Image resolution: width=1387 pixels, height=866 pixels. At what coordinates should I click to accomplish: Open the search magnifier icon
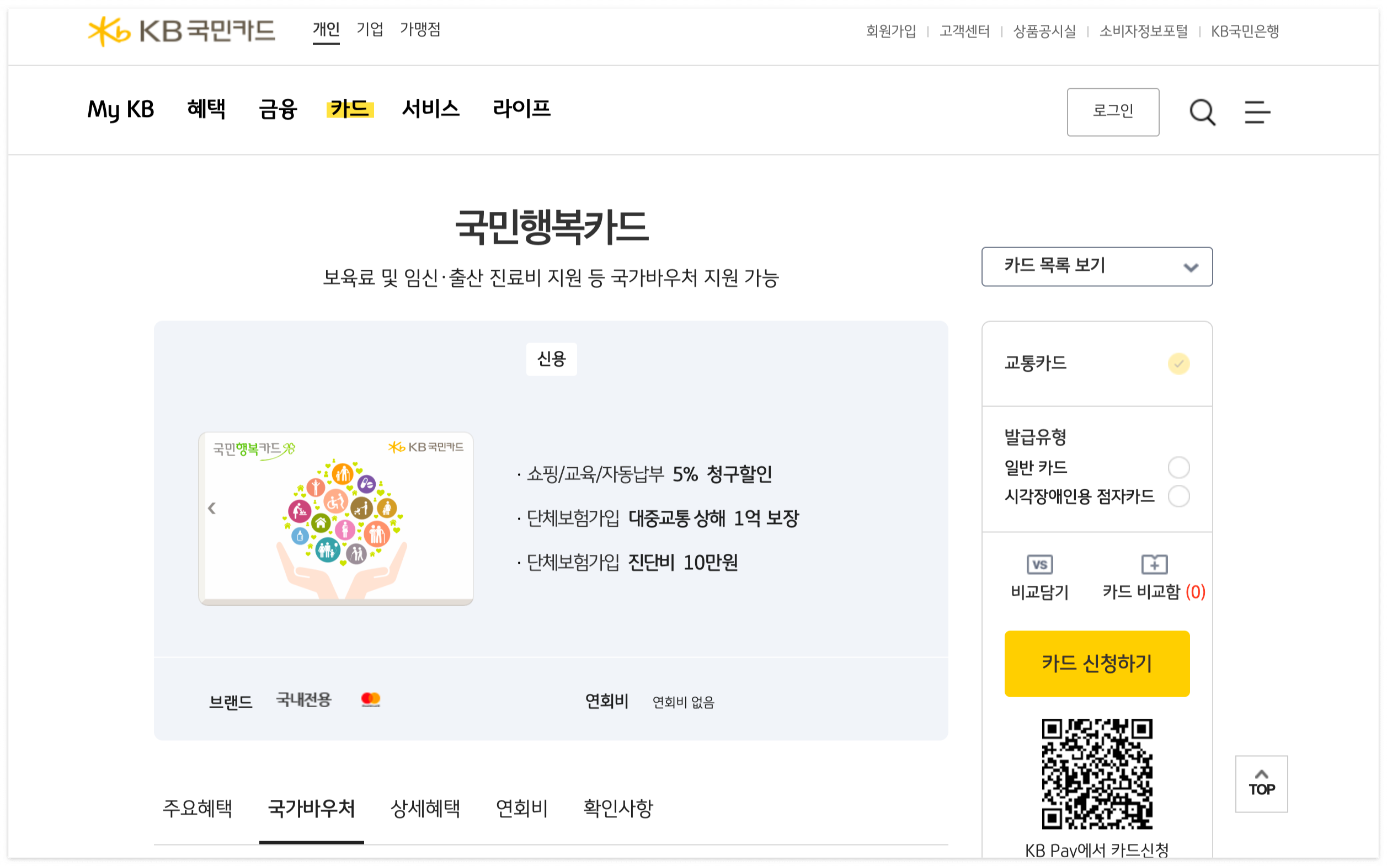pos(1202,111)
